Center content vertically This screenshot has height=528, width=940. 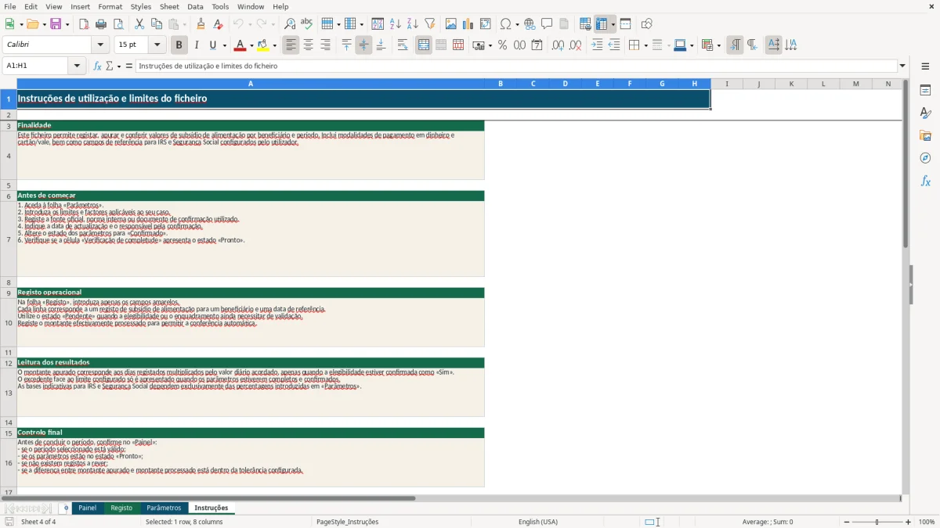363,45
